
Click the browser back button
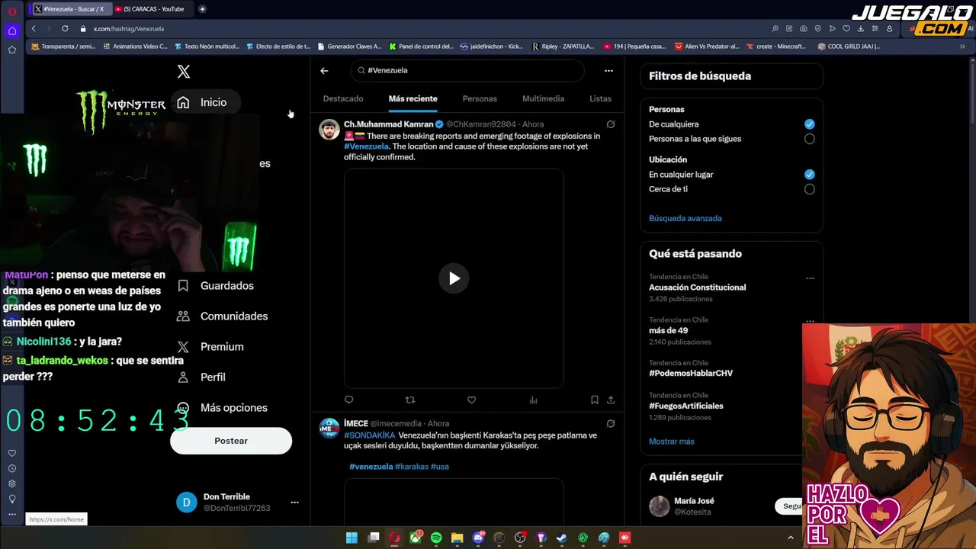pyautogui.click(x=34, y=28)
